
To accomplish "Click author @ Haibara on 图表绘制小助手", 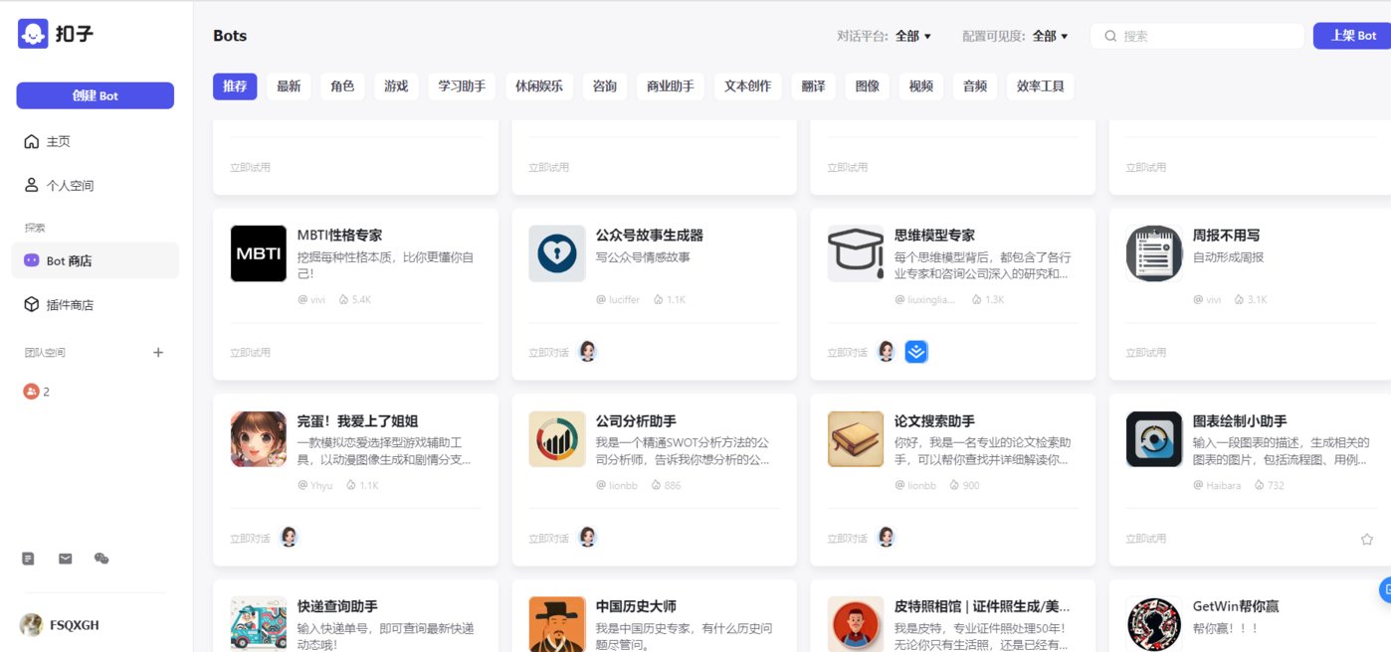I will [1218, 485].
